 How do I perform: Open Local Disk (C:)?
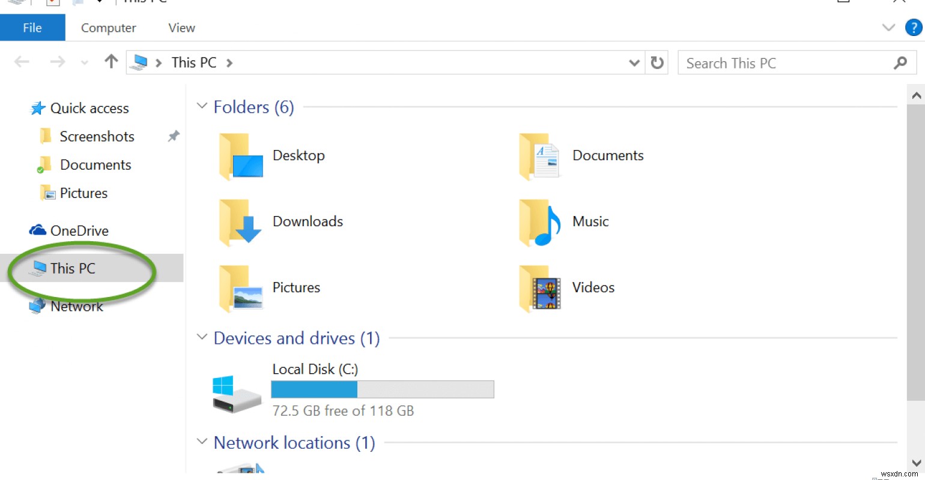[315, 368]
